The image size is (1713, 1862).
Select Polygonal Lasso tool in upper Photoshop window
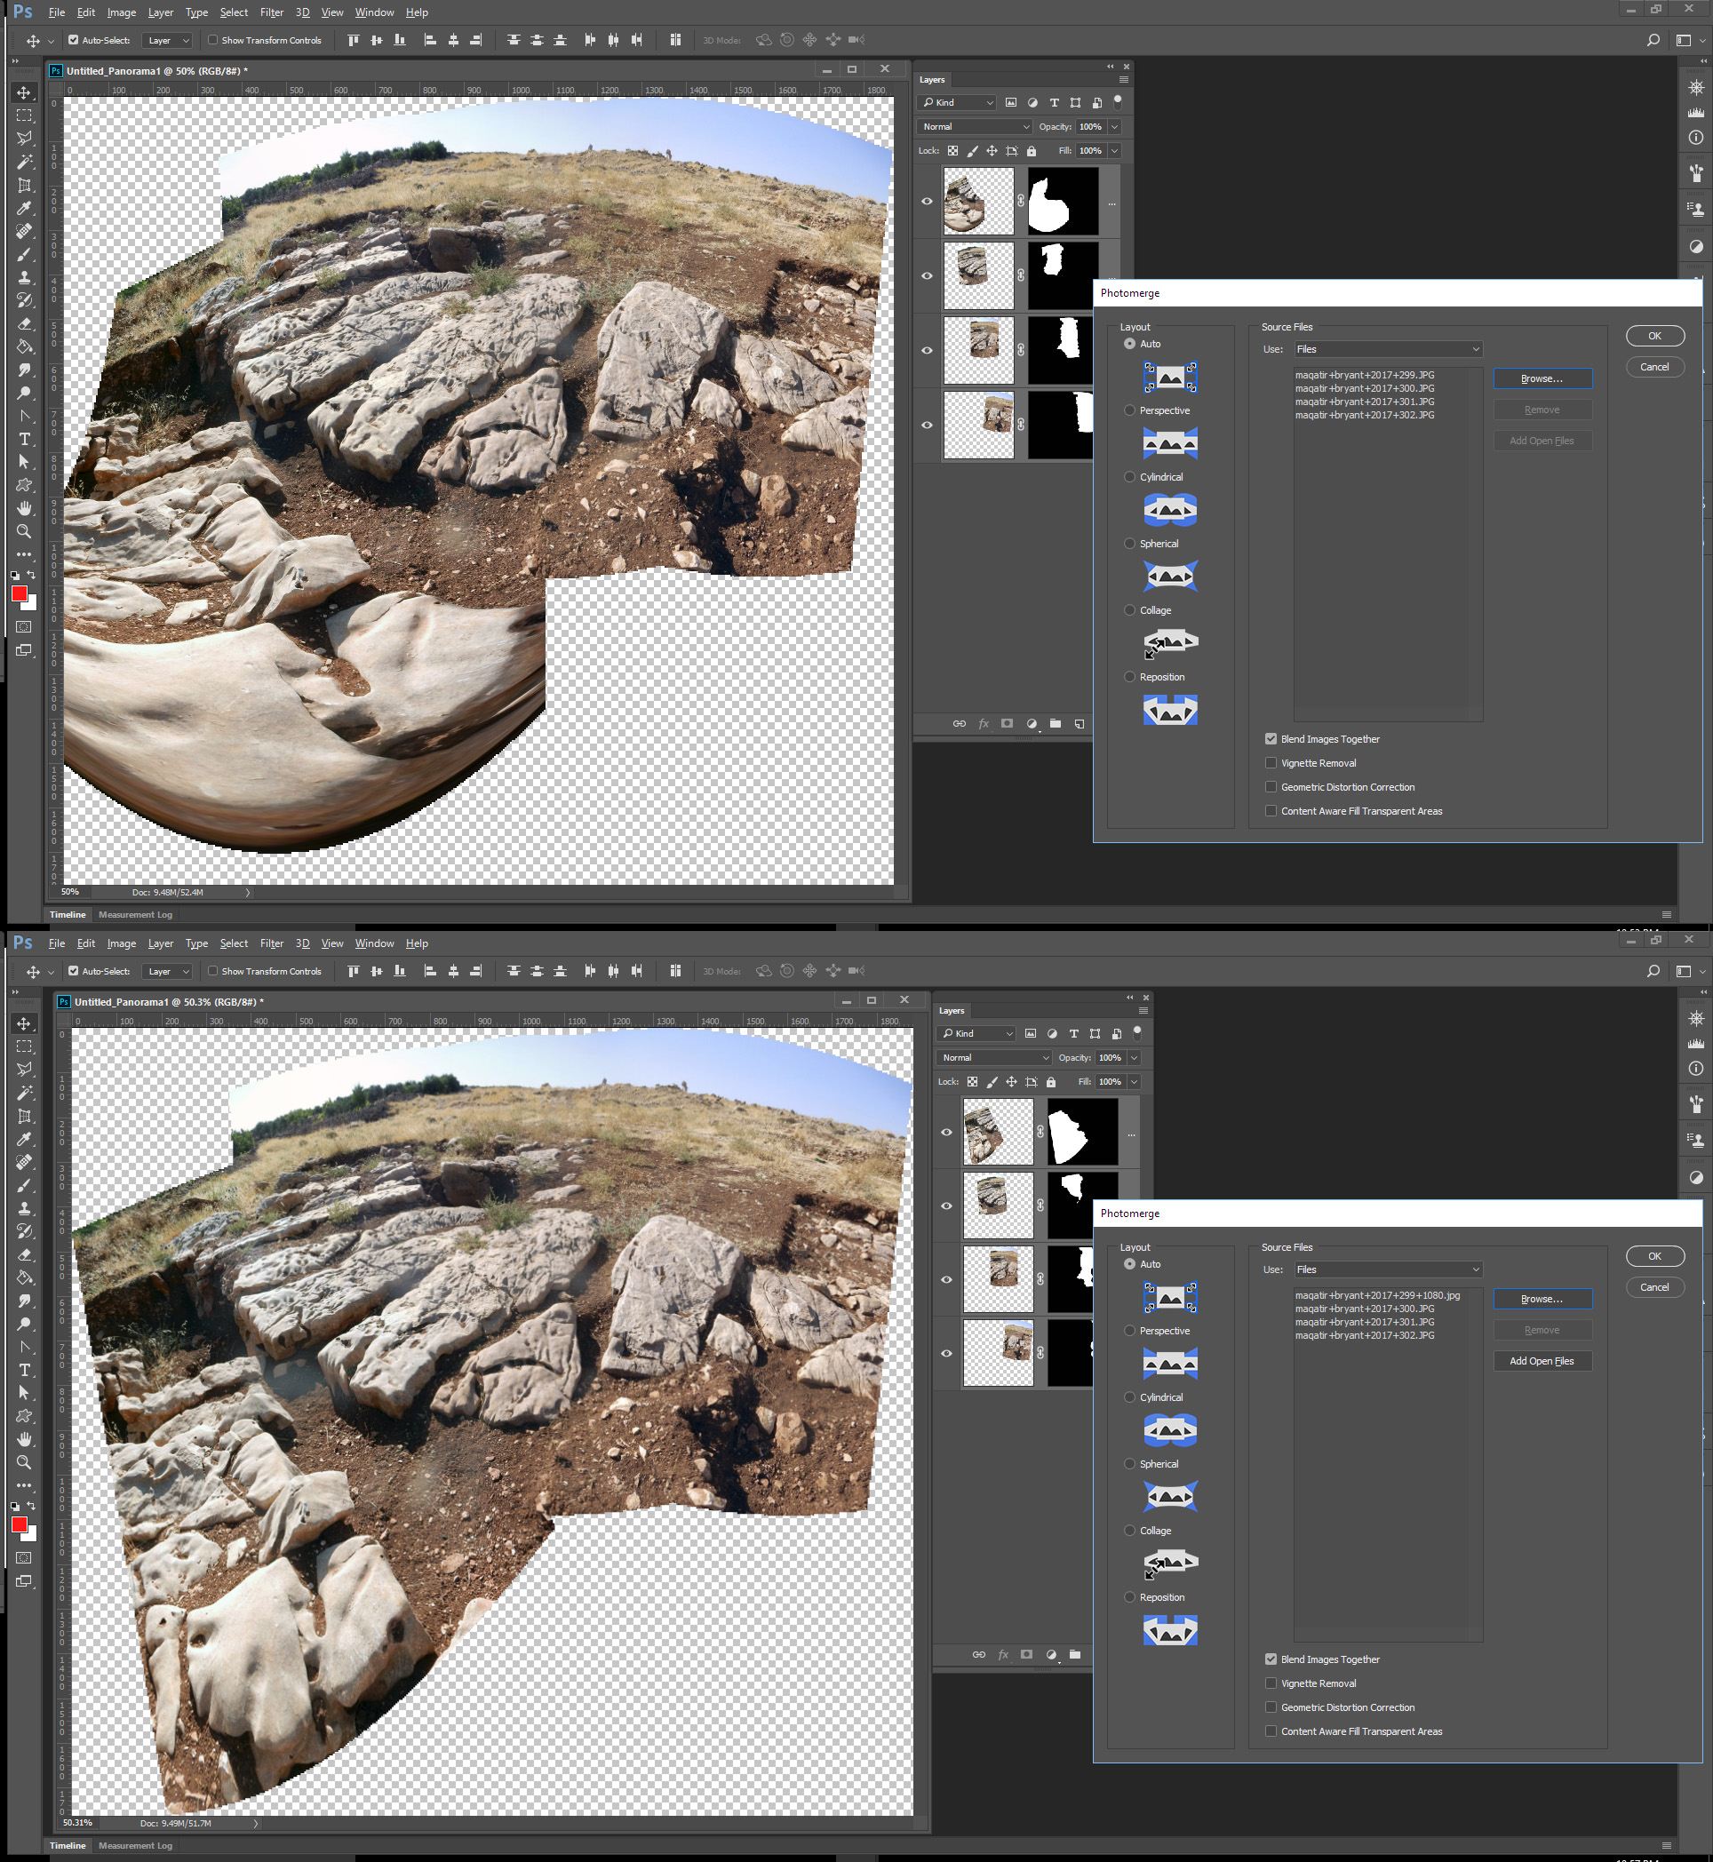tap(24, 139)
